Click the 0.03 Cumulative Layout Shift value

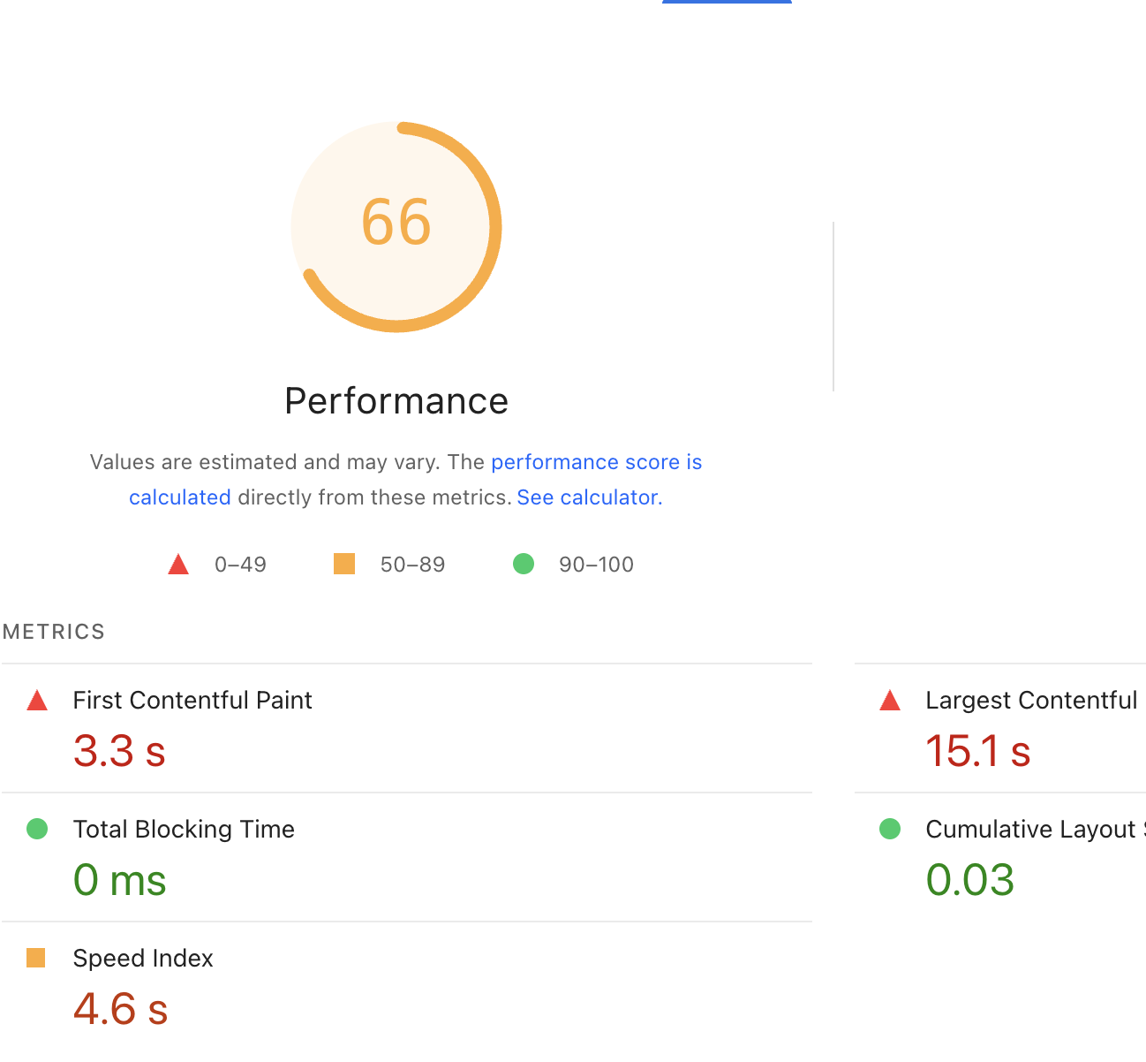pyautogui.click(x=969, y=880)
